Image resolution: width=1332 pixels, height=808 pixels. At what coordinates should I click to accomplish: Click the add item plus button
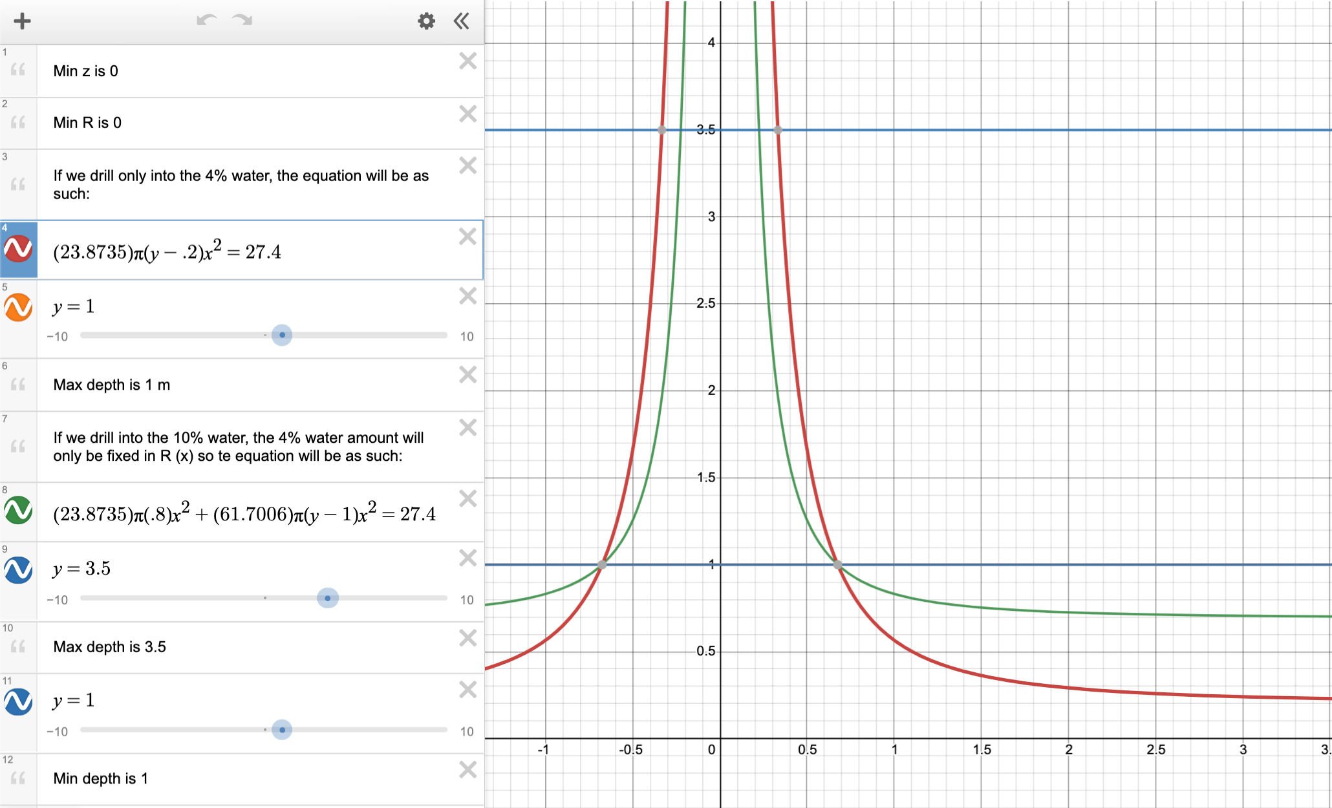point(22,21)
